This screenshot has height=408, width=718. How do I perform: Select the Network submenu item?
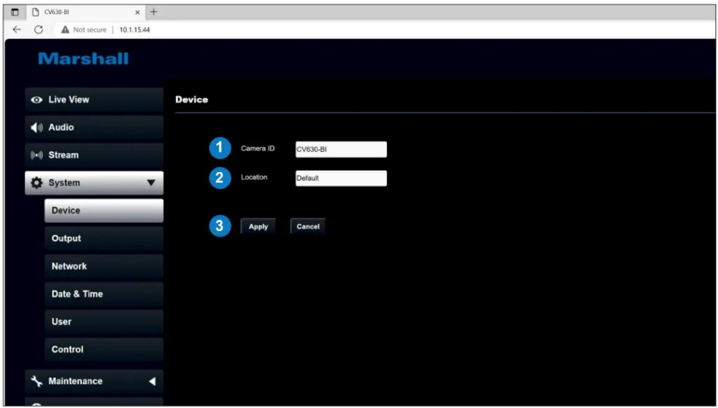(104, 266)
